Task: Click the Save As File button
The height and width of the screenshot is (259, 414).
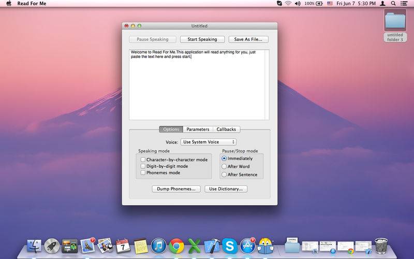Action: point(248,39)
